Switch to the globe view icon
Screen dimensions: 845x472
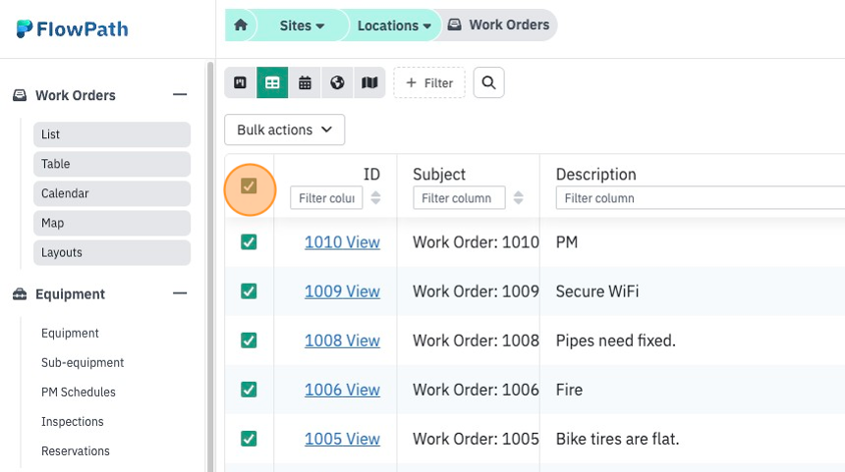(x=337, y=82)
